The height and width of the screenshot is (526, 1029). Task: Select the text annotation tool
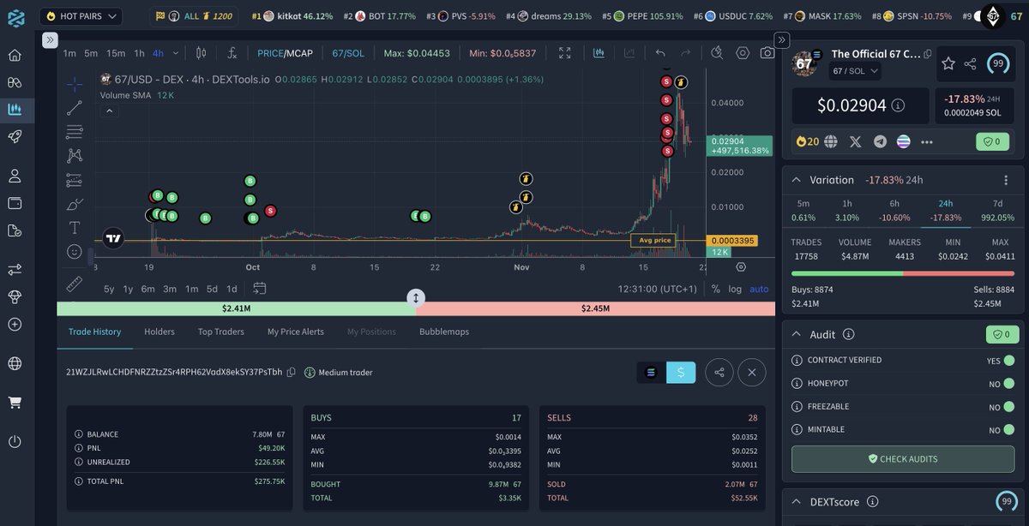pos(75,228)
